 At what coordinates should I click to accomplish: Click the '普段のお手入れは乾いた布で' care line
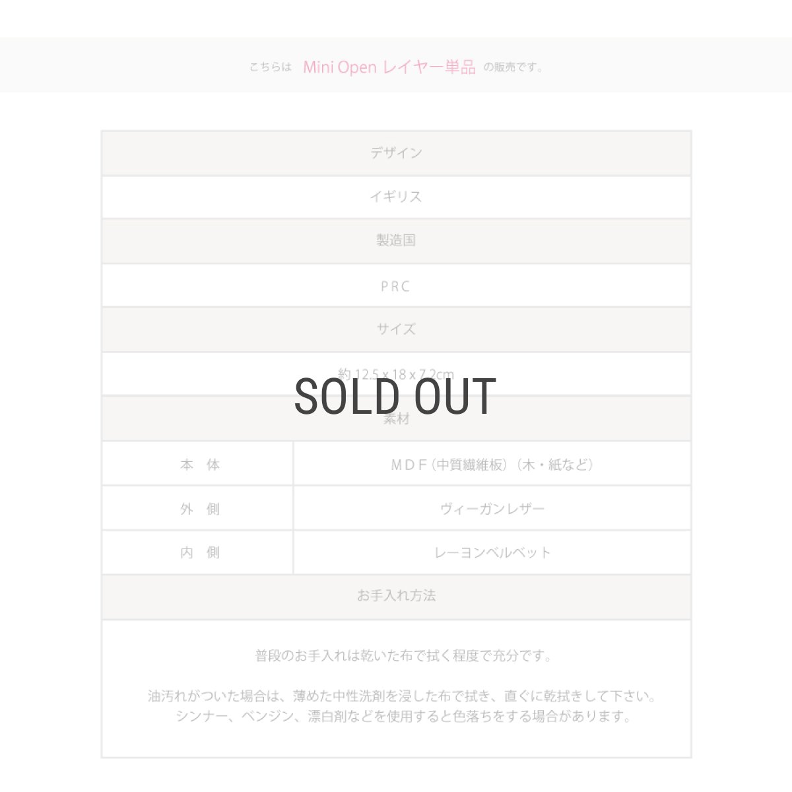(x=403, y=656)
